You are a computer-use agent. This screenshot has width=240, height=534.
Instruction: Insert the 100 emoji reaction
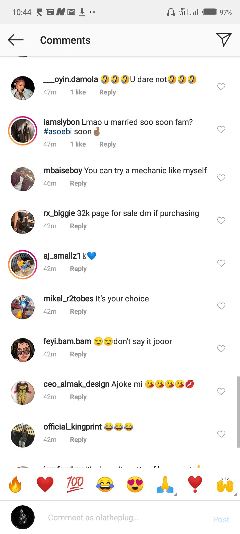pyautogui.click(x=75, y=484)
